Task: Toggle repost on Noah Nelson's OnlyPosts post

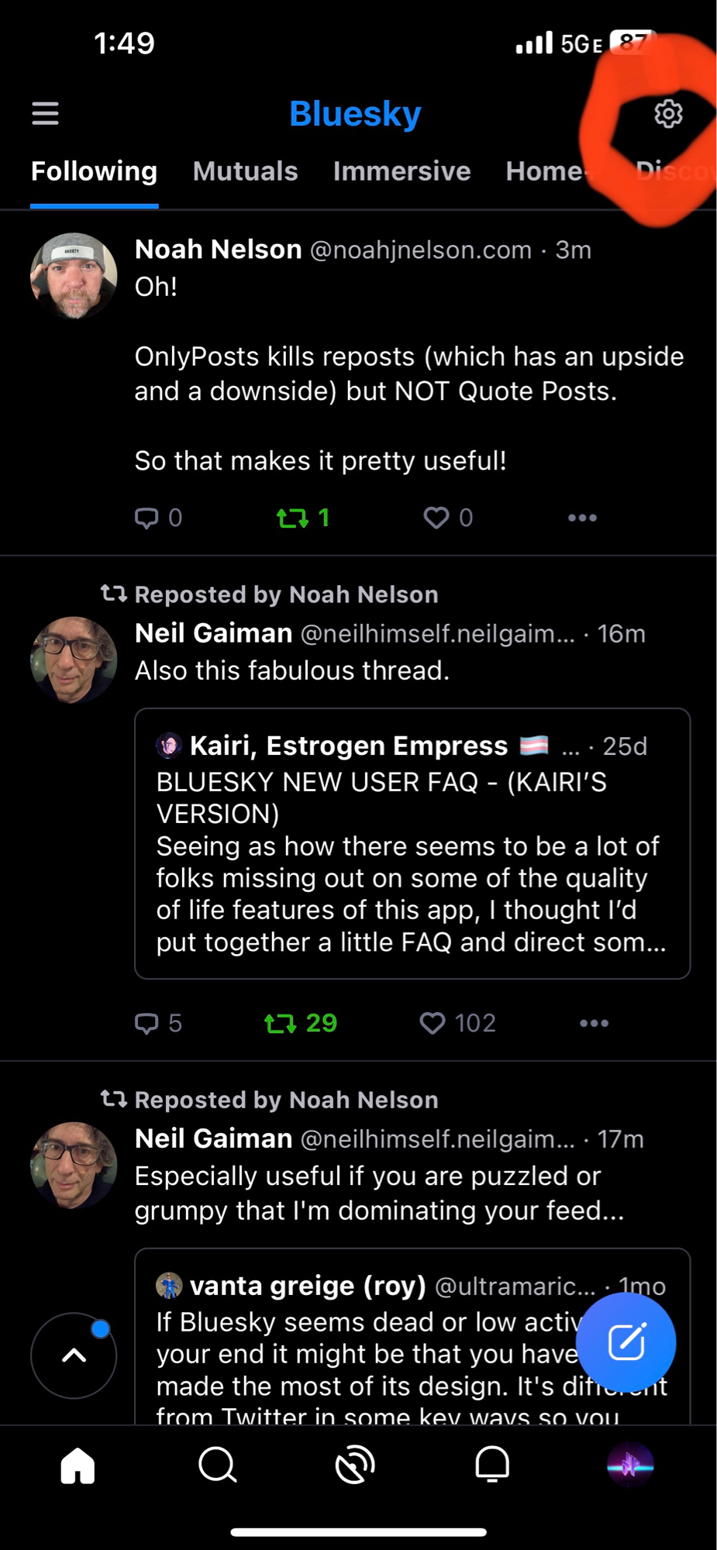Action: tap(293, 518)
